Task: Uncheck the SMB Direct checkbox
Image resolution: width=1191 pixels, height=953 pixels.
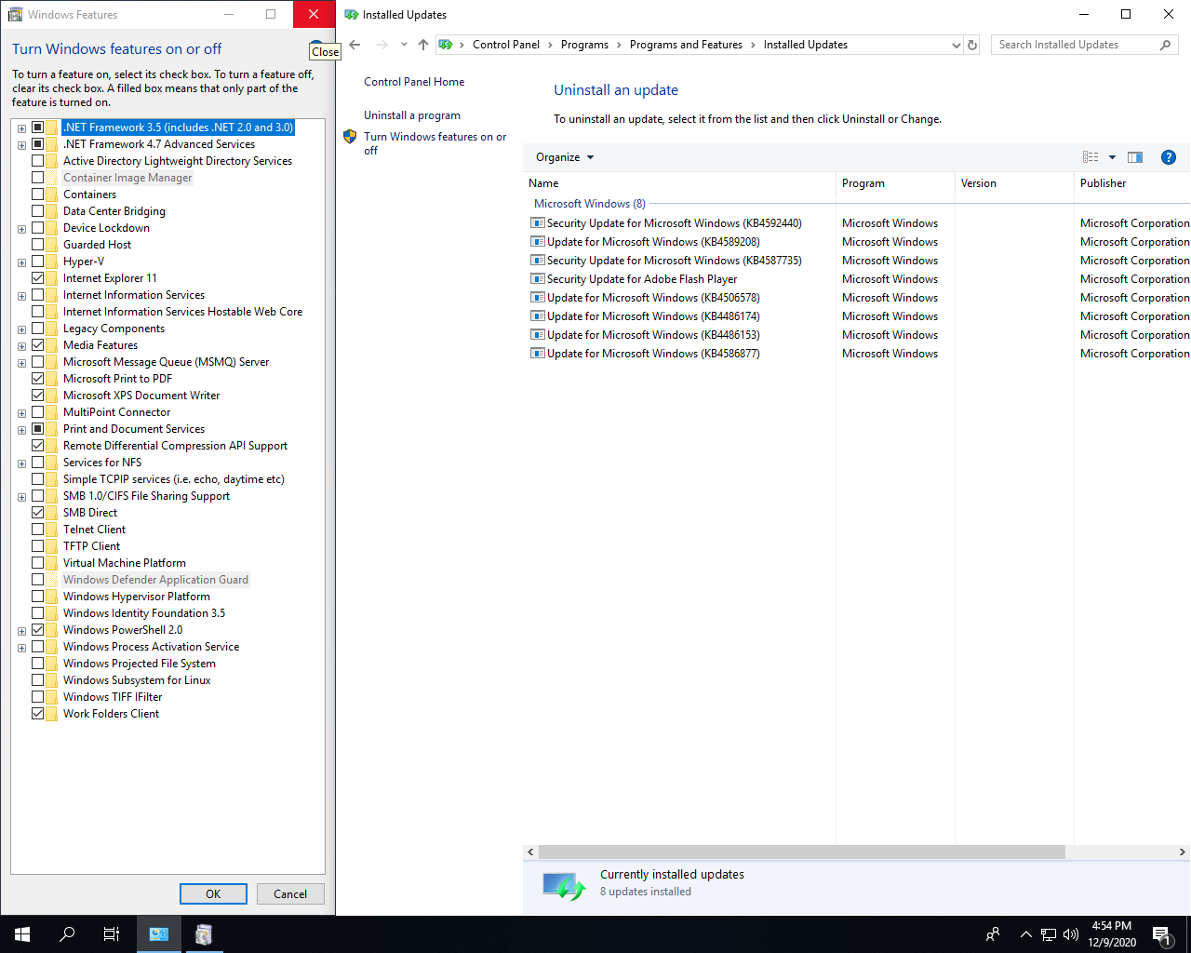Action: pos(38,513)
